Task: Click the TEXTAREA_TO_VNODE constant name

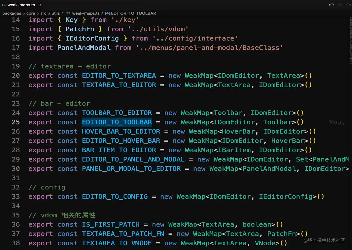Action: coord(117,243)
